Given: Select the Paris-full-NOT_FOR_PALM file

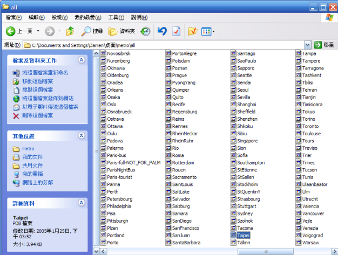Looking at the screenshot, I should 131,162.
